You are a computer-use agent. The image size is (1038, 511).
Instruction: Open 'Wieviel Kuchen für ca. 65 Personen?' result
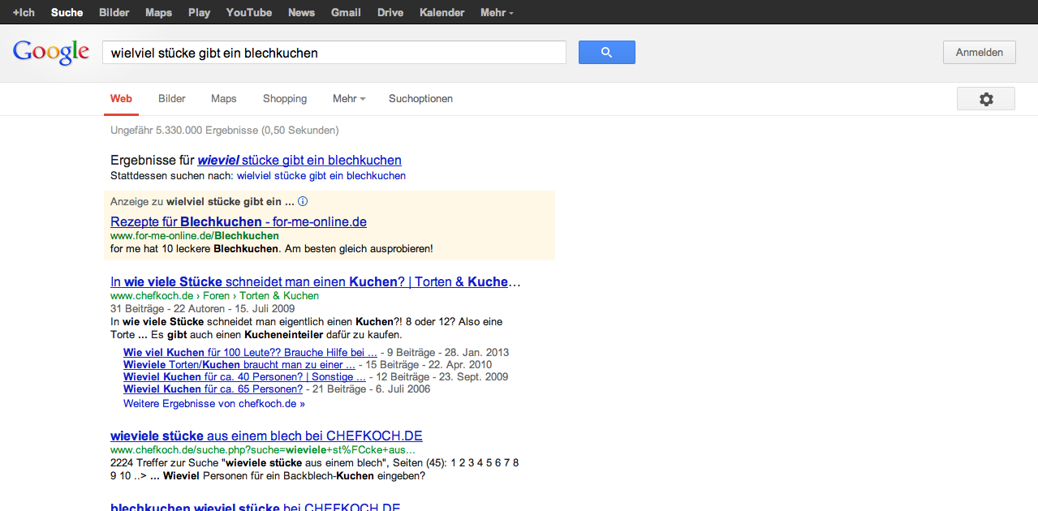[x=213, y=389]
